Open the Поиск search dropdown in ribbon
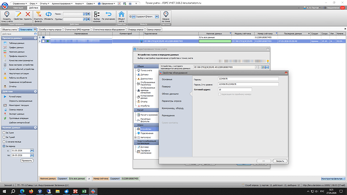The width and height of the screenshot is (347, 195). point(84,14)
